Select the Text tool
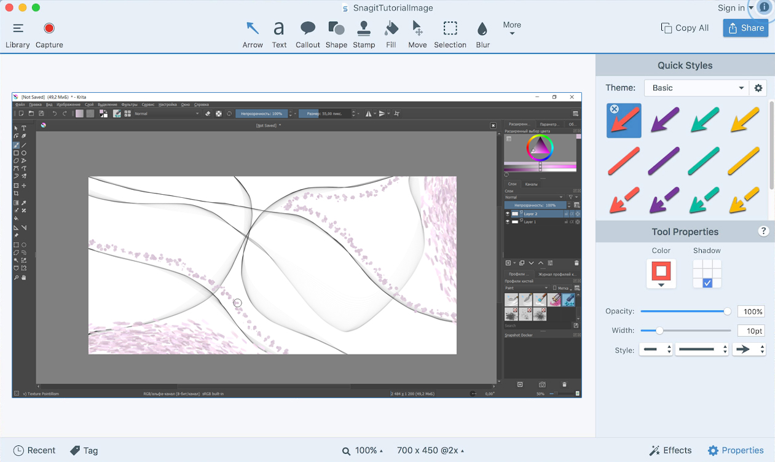775x462 pixels. 279,34
